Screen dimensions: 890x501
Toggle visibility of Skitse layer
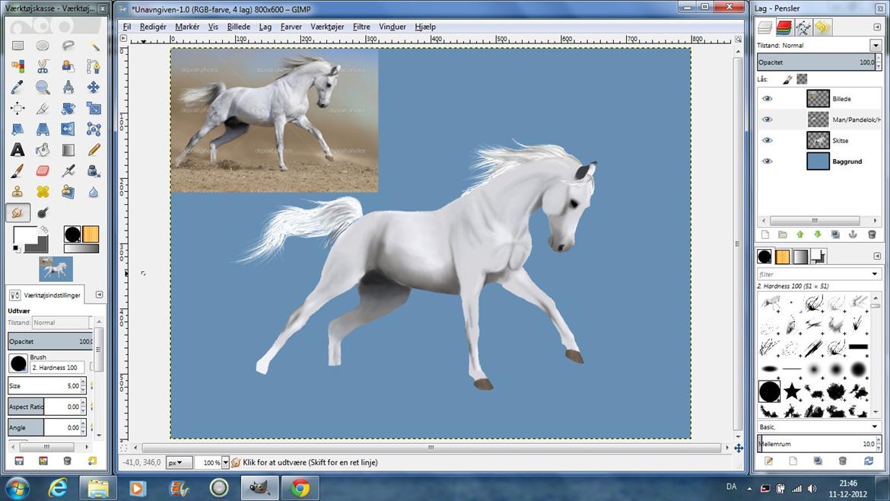click(767, 141)
